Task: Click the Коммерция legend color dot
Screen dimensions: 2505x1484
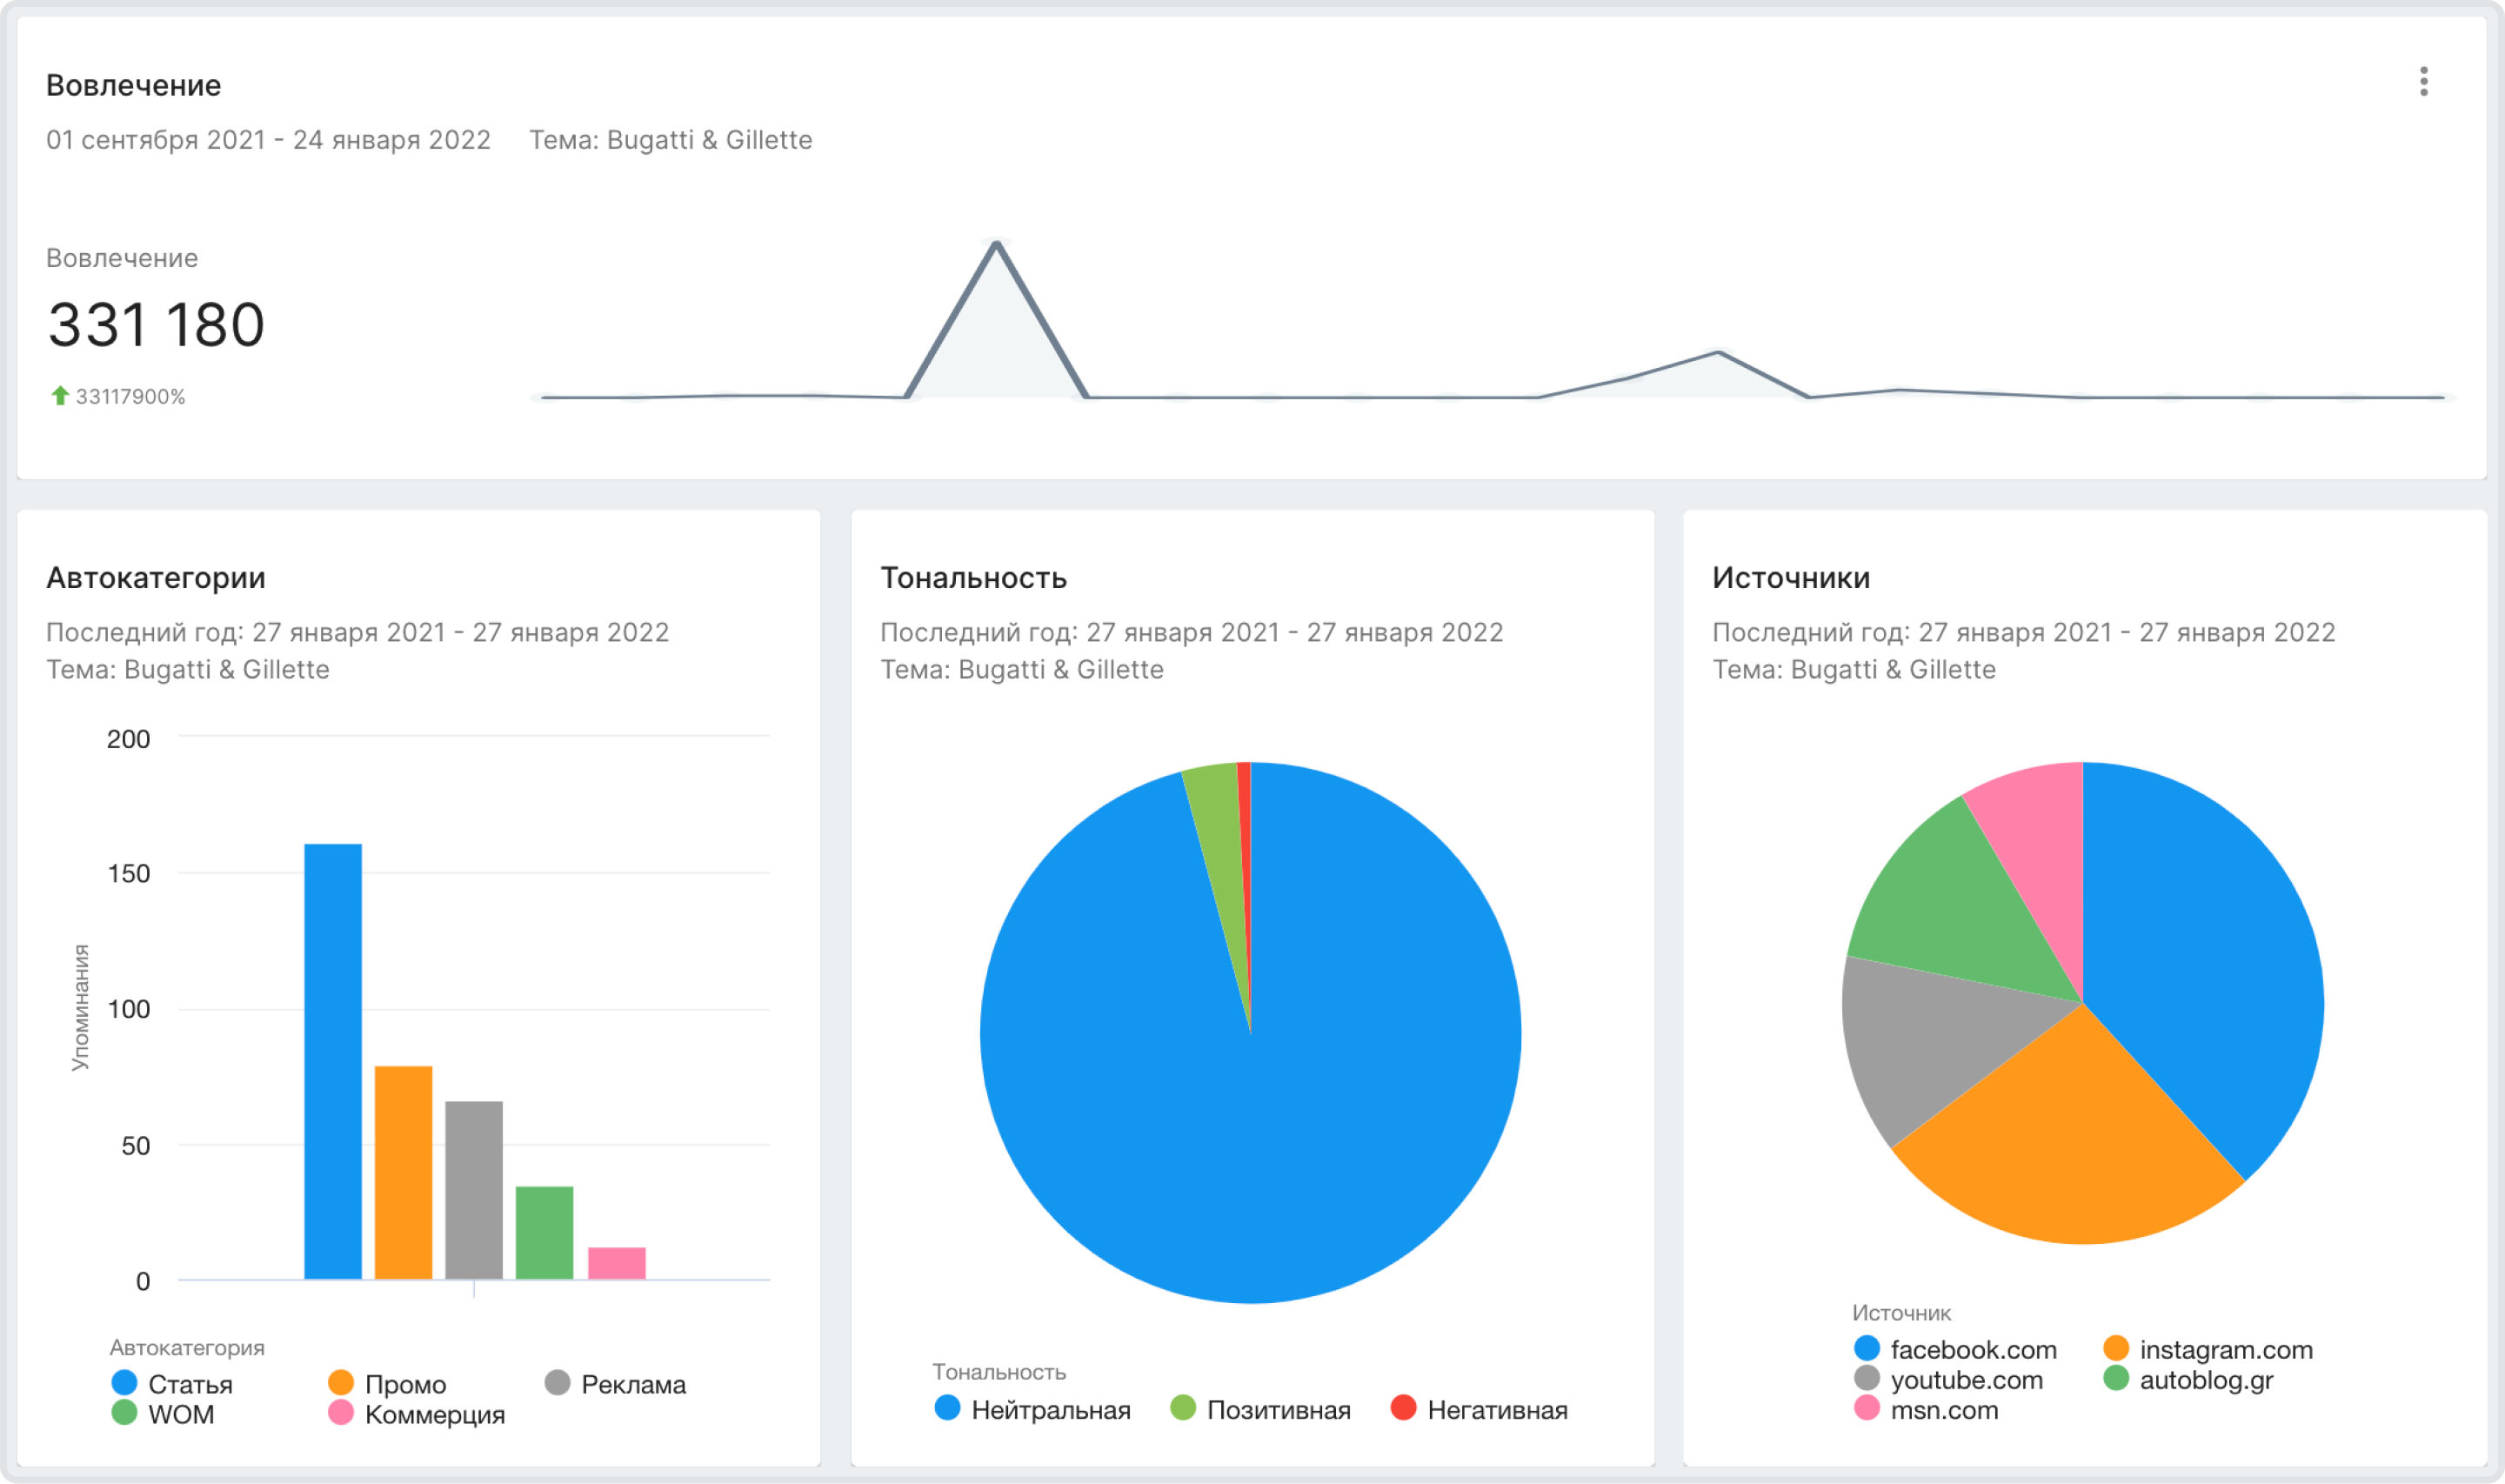Action: (341, 1413)
